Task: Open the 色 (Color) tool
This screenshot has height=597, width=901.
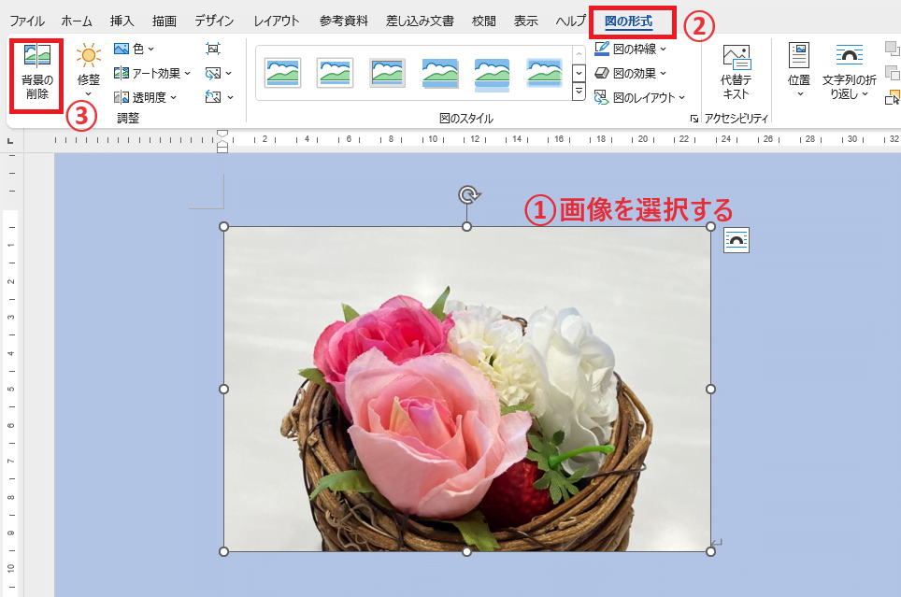Action: coord(130,49)
